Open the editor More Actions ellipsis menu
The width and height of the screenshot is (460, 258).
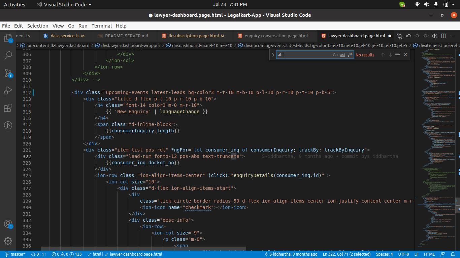[452, 36]
